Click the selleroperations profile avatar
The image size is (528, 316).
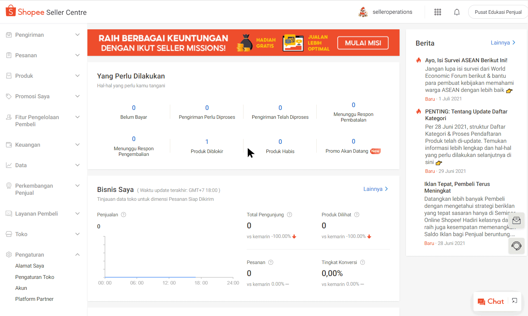pos(363,12)
